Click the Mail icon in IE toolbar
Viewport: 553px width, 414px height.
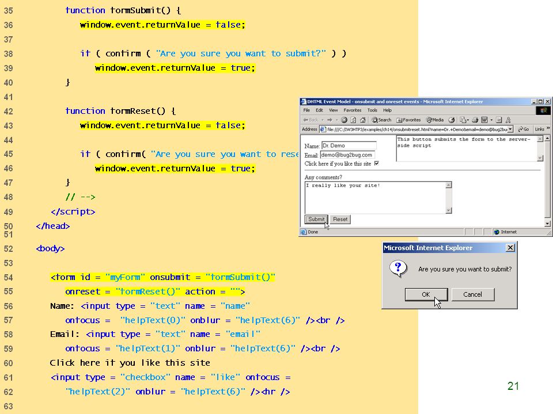463,120
